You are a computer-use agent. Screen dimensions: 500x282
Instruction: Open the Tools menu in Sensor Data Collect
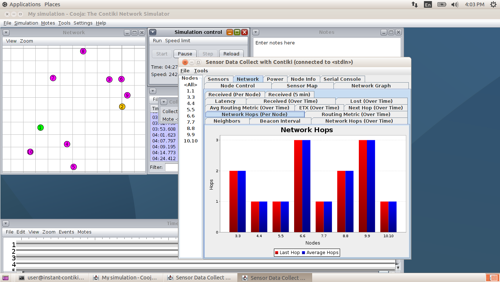[x=201, y=70]
